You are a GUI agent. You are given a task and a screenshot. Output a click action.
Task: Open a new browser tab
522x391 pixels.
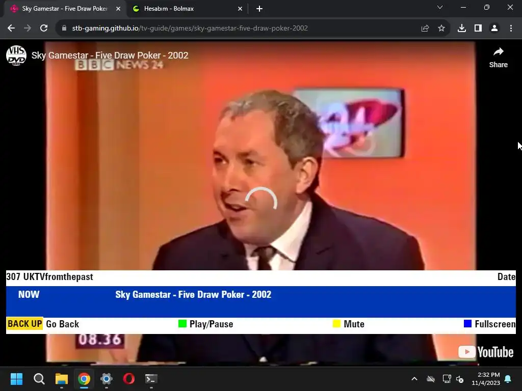pos(259,9)
